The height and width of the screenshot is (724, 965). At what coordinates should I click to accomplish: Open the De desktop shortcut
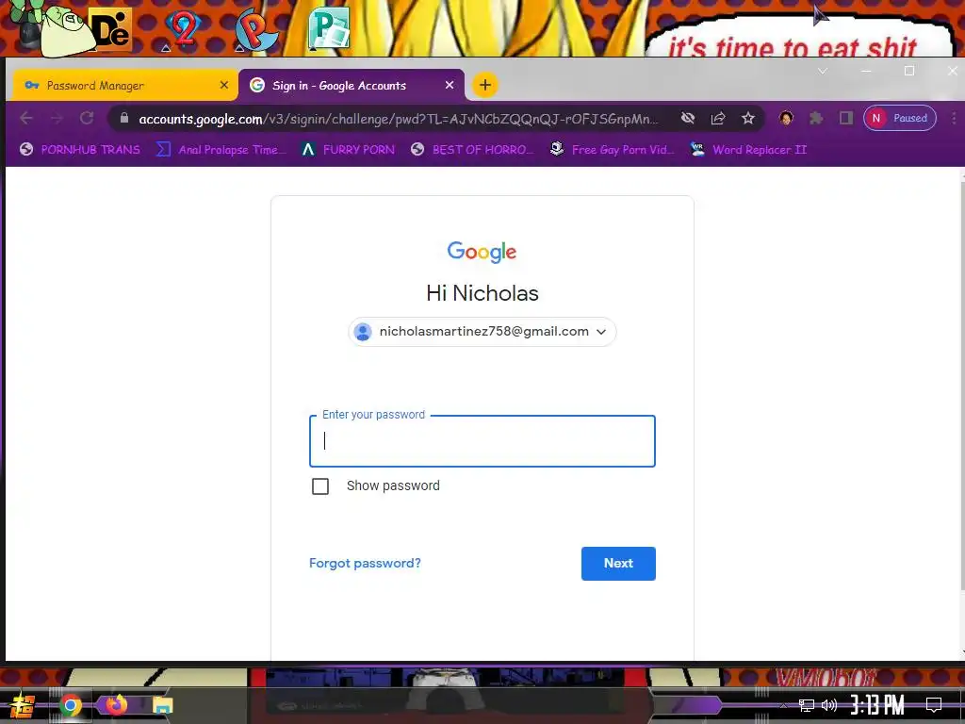(x=111, y=29)
